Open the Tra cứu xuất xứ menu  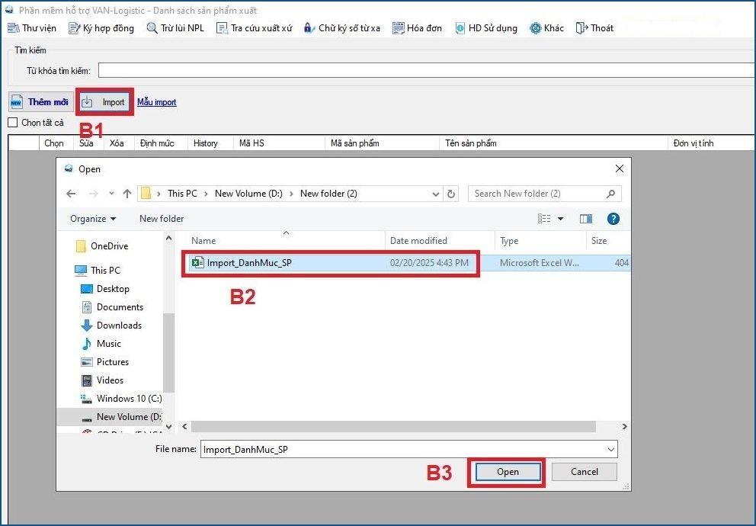point(254,28)
